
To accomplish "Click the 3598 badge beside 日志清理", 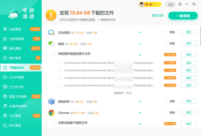I will click(x=36, y=116).
